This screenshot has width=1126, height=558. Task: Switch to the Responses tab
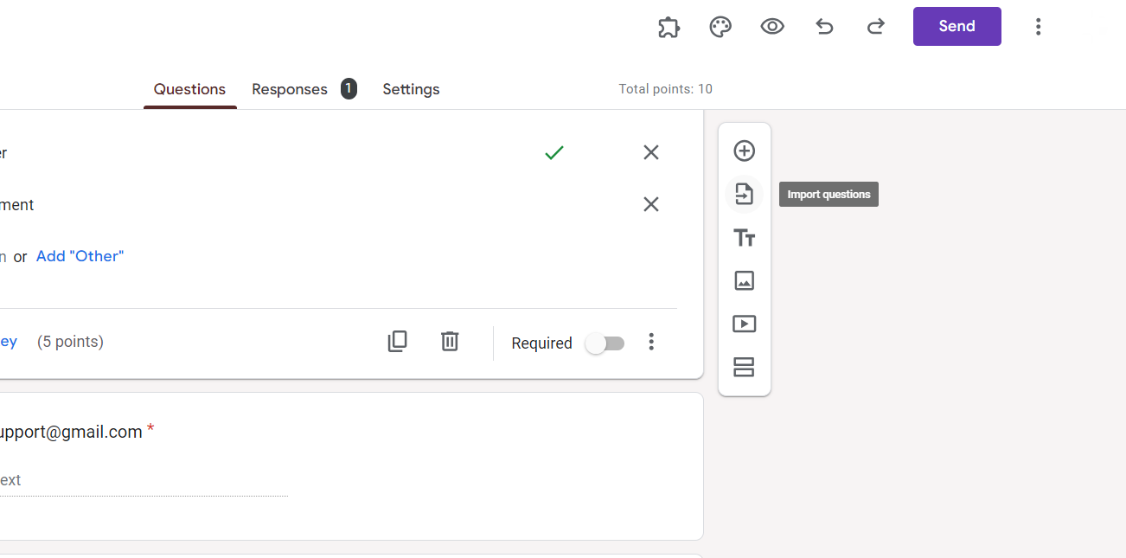pyautogui.click(x=290, y=89)
